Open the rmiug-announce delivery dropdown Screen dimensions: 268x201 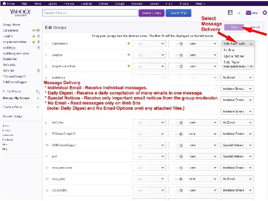pos(237,167)
